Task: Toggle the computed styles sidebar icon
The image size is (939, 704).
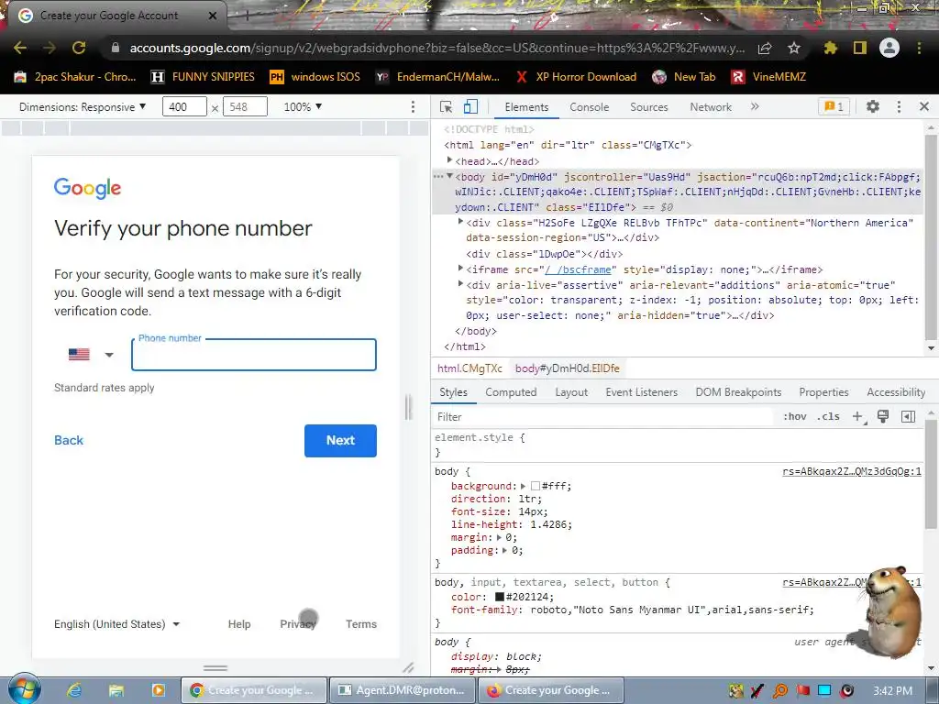Action: click(909, 417)
